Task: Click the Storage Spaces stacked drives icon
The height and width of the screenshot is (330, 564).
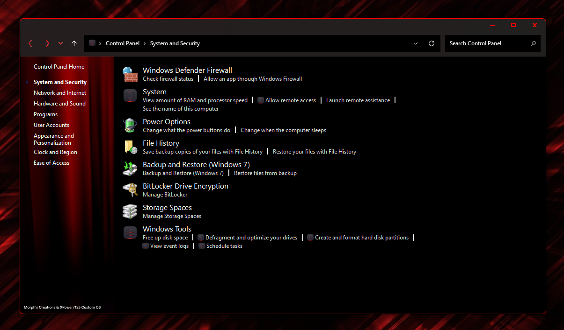Action: pyautogui.click(x=130, y=211)
